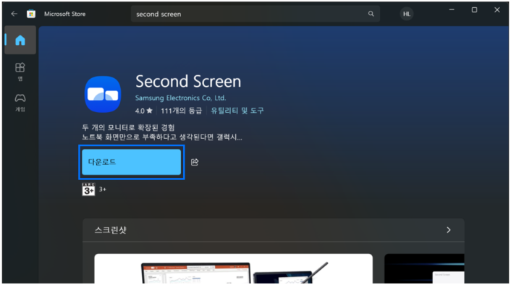Click the 111개의 등급 ratings count
Image resolution: width=511 pixels, height=285 pixels.
point(182,111)
